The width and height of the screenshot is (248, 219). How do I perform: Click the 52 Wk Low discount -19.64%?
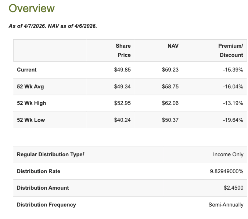point(233,120)
